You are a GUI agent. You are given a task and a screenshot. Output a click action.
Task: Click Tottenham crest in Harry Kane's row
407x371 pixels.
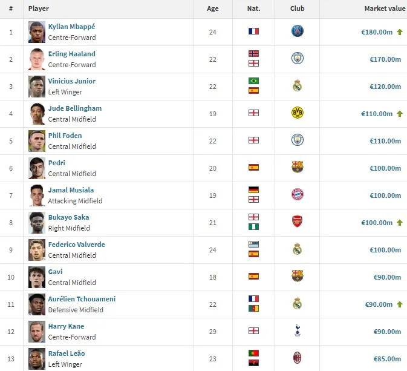[297, 331]
